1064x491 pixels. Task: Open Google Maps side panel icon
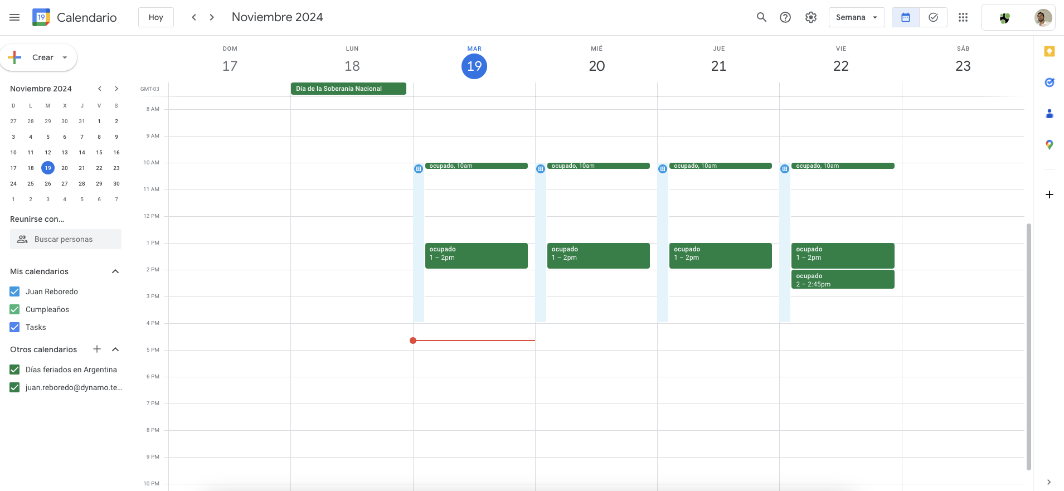click(x=1050, y=145)
